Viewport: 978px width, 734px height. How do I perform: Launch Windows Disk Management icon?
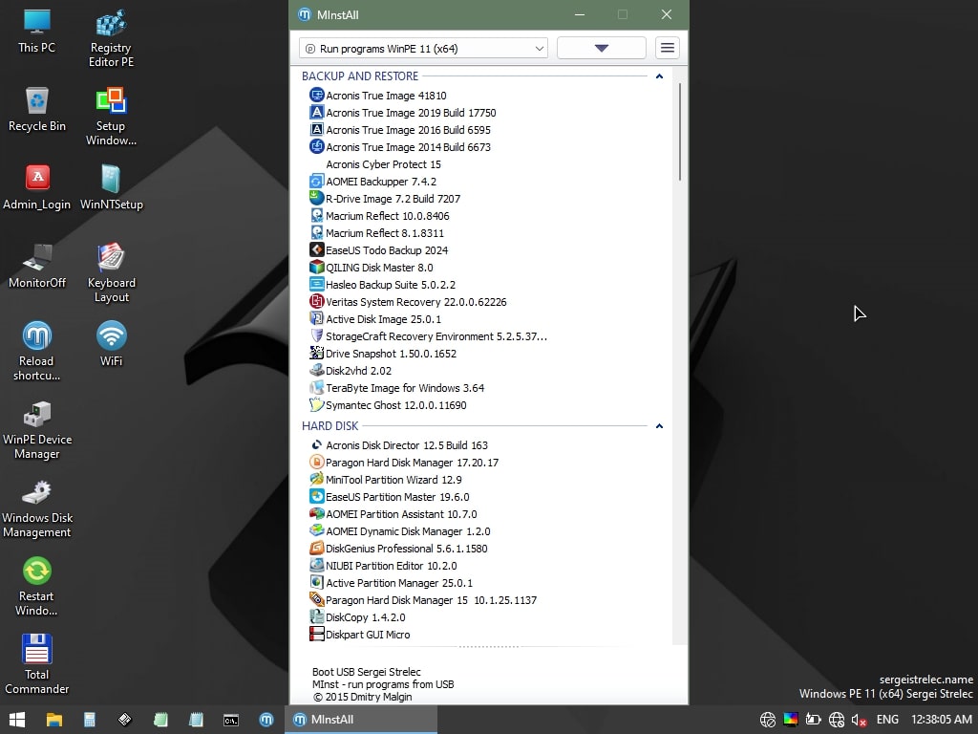pos(37,508)
